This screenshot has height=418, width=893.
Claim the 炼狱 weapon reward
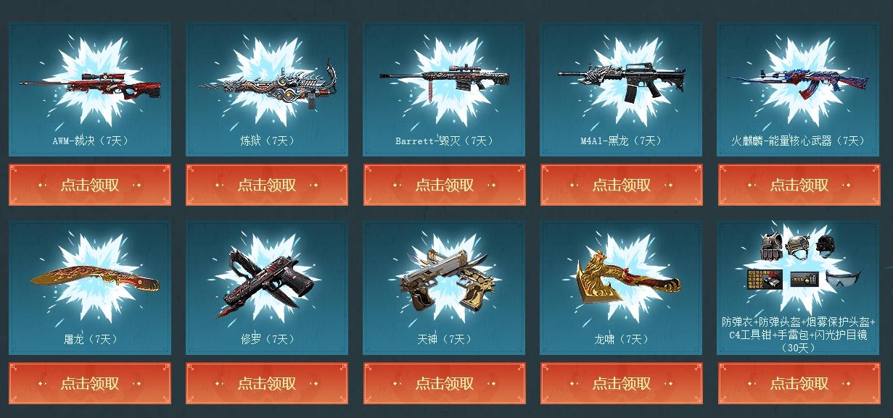click(267, 185)
